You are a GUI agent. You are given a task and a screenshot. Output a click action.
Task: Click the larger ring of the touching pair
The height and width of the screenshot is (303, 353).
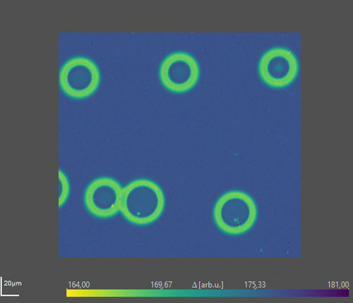click(142, 202)
